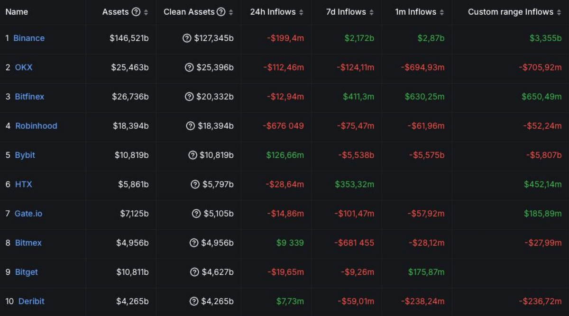Screen dimensions: 569x316
Task: Click the help icon beside the Assets header
Action: [136, 12]
